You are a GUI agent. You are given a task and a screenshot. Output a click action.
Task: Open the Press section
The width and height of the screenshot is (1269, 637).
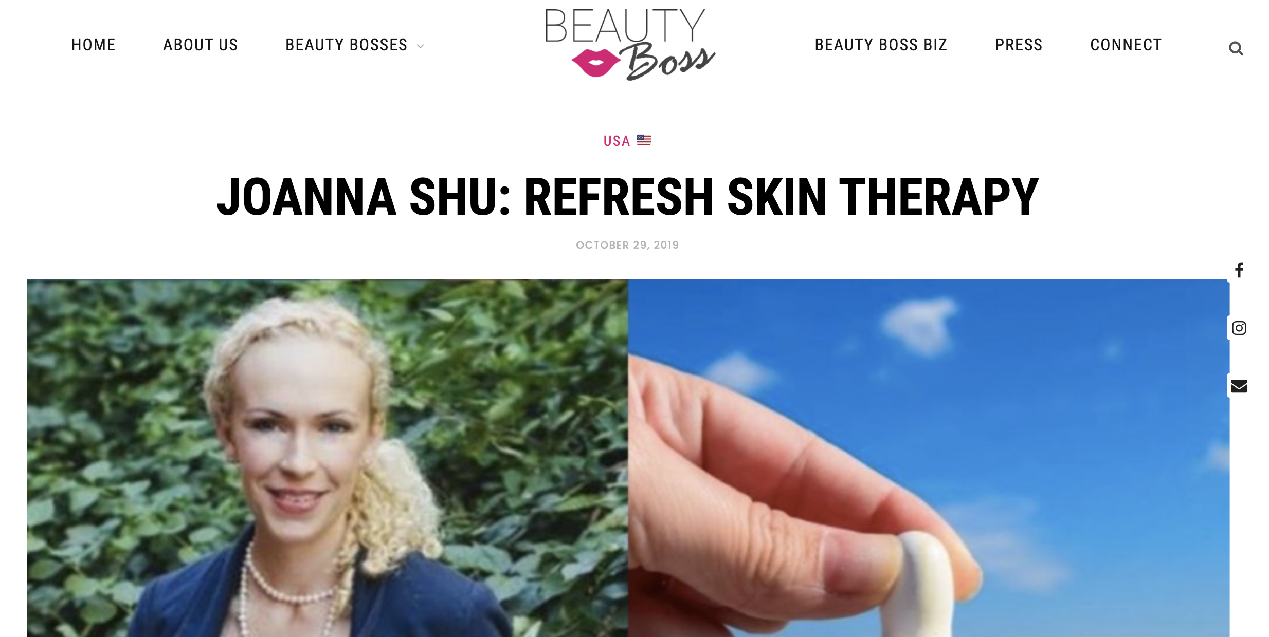[1019, 45]
